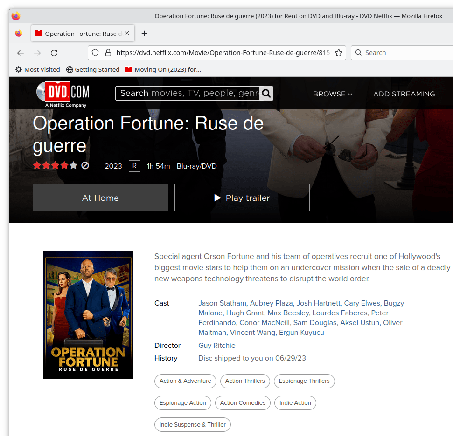Click the 'Blu-ray/DVD' format text

point(197,166)
